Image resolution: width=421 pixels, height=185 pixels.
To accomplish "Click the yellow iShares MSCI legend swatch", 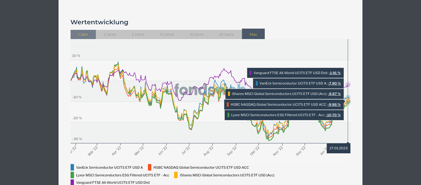I will click(176, 175).
